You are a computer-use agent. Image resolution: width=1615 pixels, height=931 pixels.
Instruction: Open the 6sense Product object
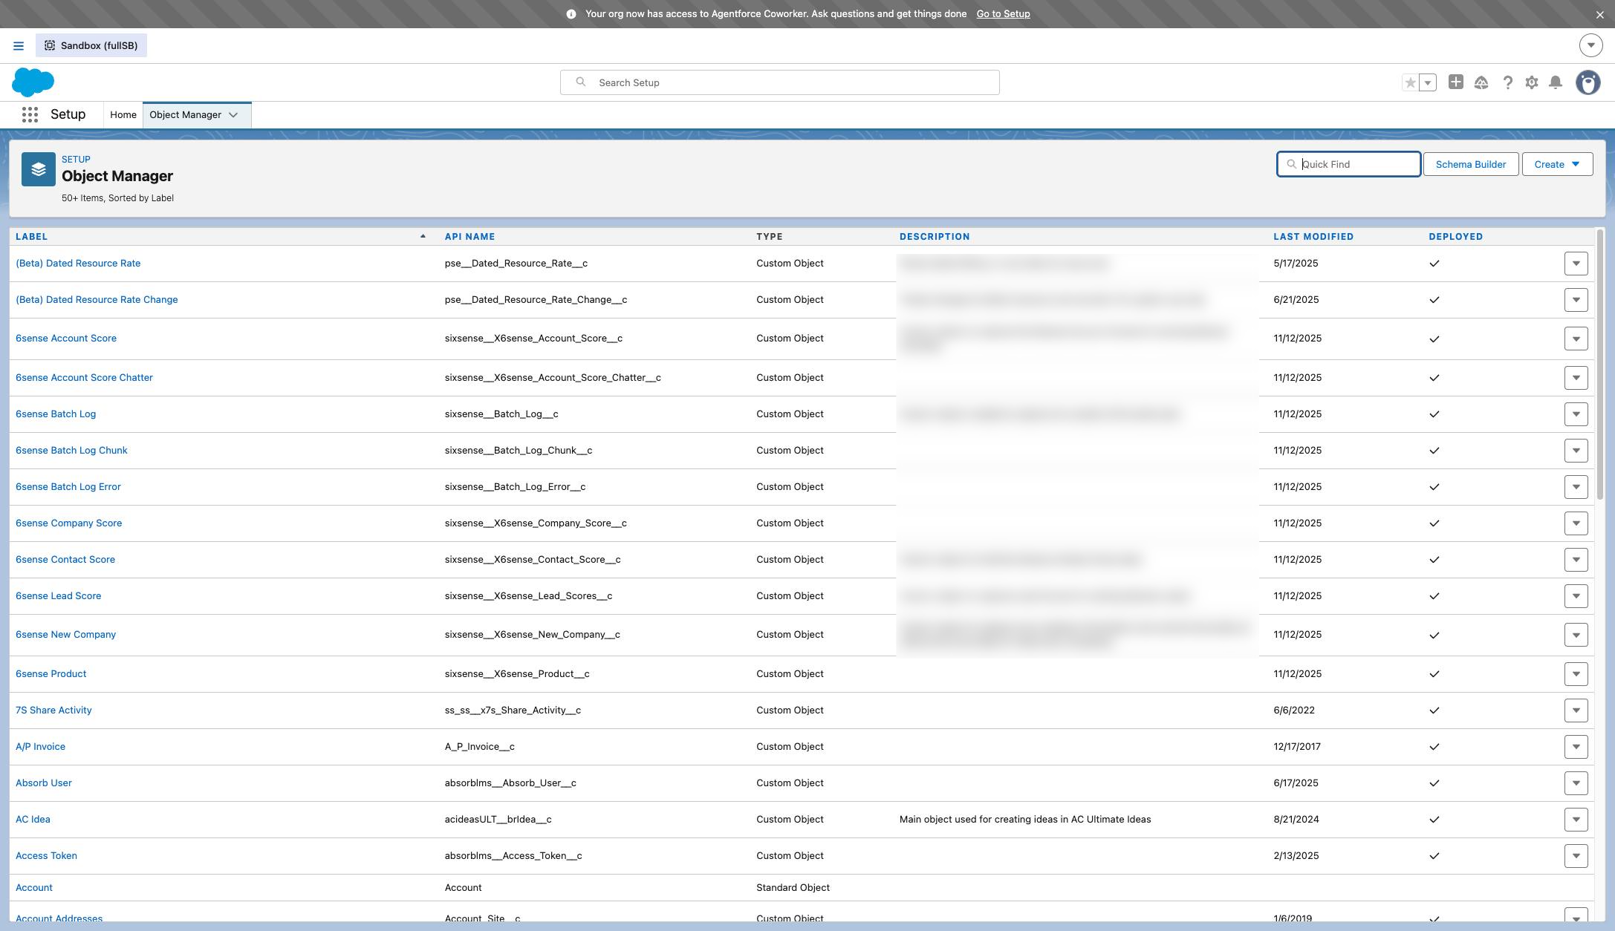click(x=51, y=674)
